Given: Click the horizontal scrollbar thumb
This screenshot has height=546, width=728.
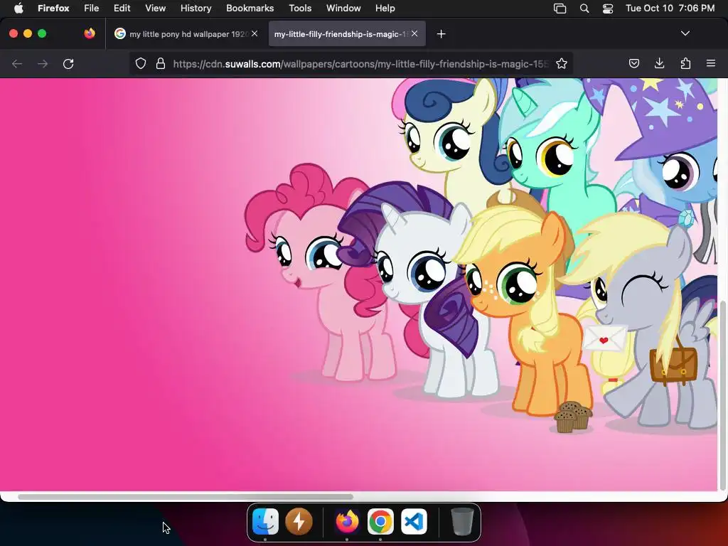Looking at the screenshot, I should click(186, 497).
